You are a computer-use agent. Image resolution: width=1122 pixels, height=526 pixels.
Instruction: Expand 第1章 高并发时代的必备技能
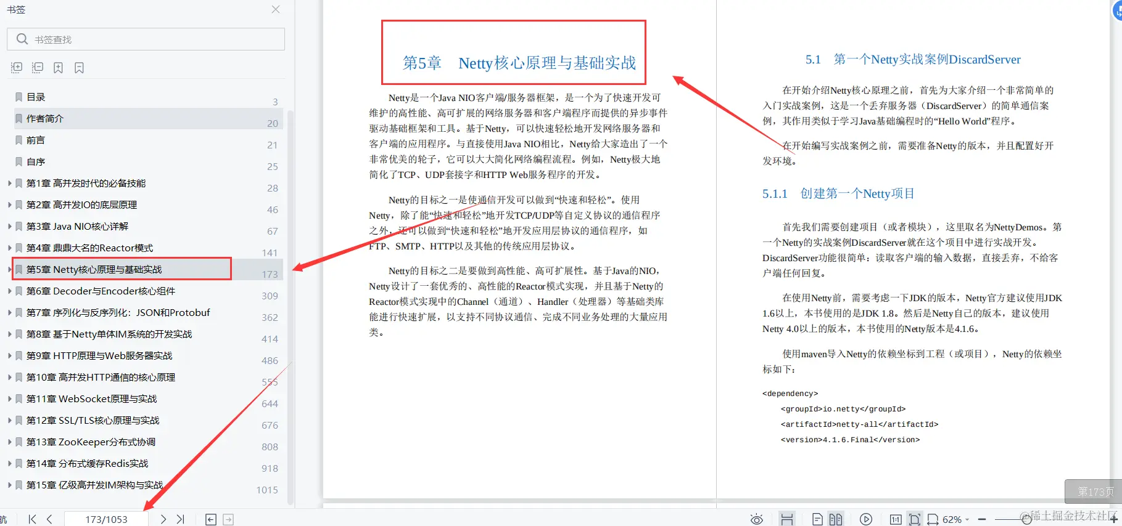tap(9, 183)
